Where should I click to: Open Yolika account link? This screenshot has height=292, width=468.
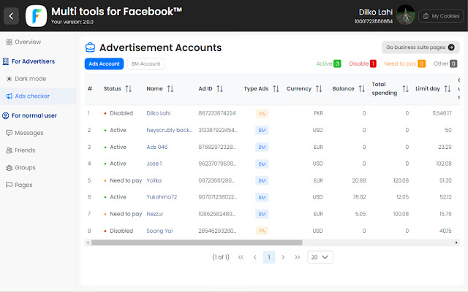pos(154,180)
